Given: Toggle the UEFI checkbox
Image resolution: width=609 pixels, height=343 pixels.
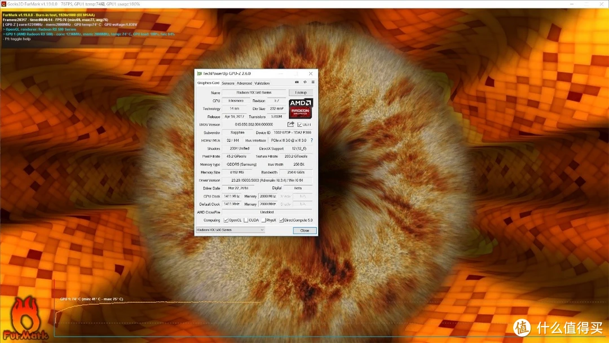Looking at the screenshot, I should pos(299,125).
